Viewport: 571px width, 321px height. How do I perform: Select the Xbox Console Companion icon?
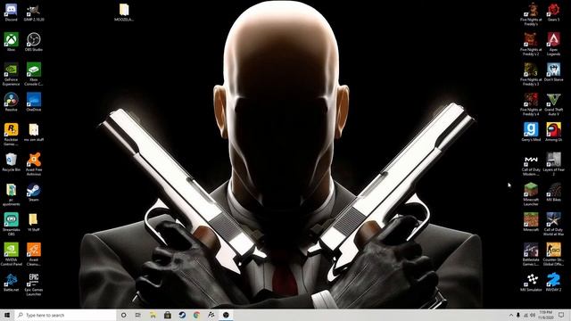click(x=34, y=74)
